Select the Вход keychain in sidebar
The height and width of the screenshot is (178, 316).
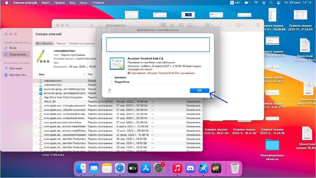[x=16, y=48]
